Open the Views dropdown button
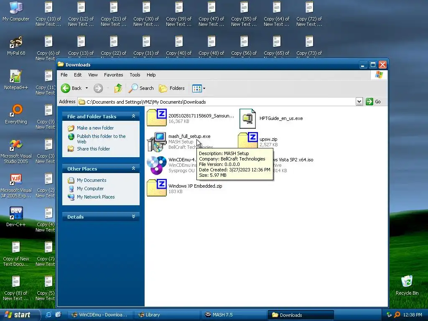 pos(199,88)
